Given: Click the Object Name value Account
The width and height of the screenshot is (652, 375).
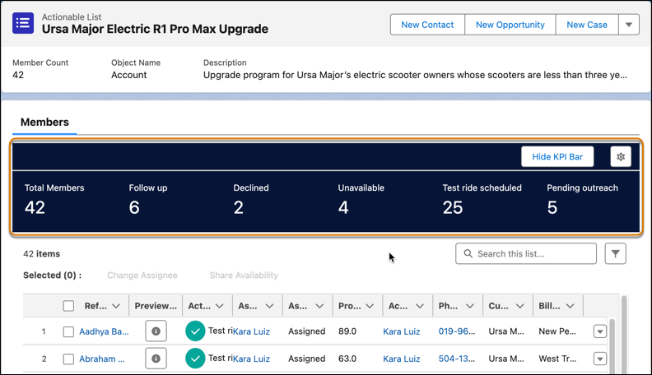Looking at the screenshot, I should coord(129,75).
